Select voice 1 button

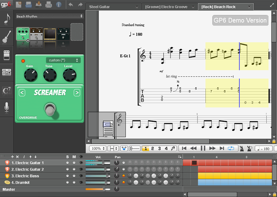pyautogui.click(x=146, y=148)
